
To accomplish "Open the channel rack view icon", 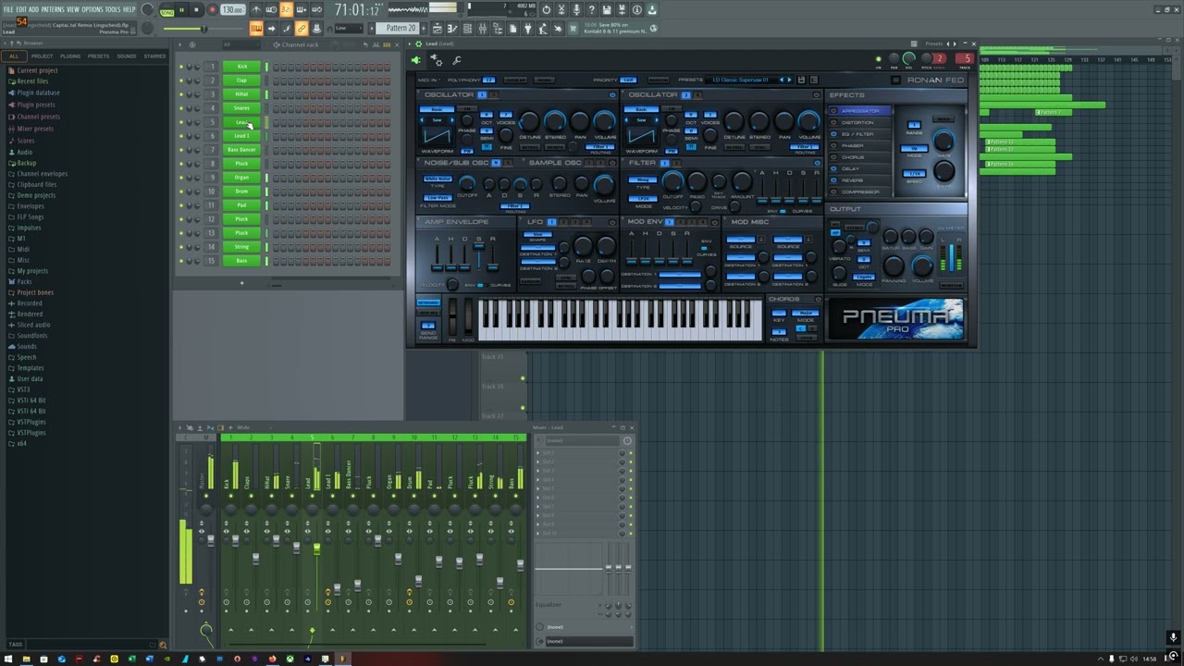I will pyautogui.click(x=467, y=28).
